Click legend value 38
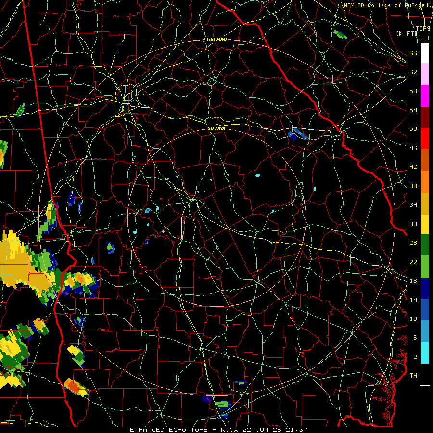The width and height of the screenshot is (433, 433). pos(413,186)
